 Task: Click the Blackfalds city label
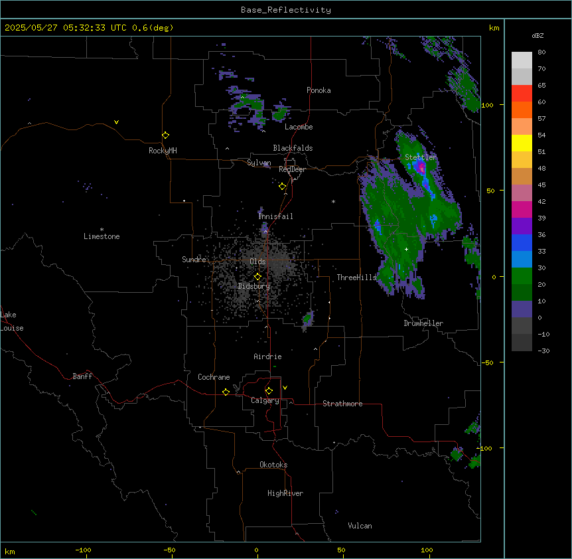[293, 148]
